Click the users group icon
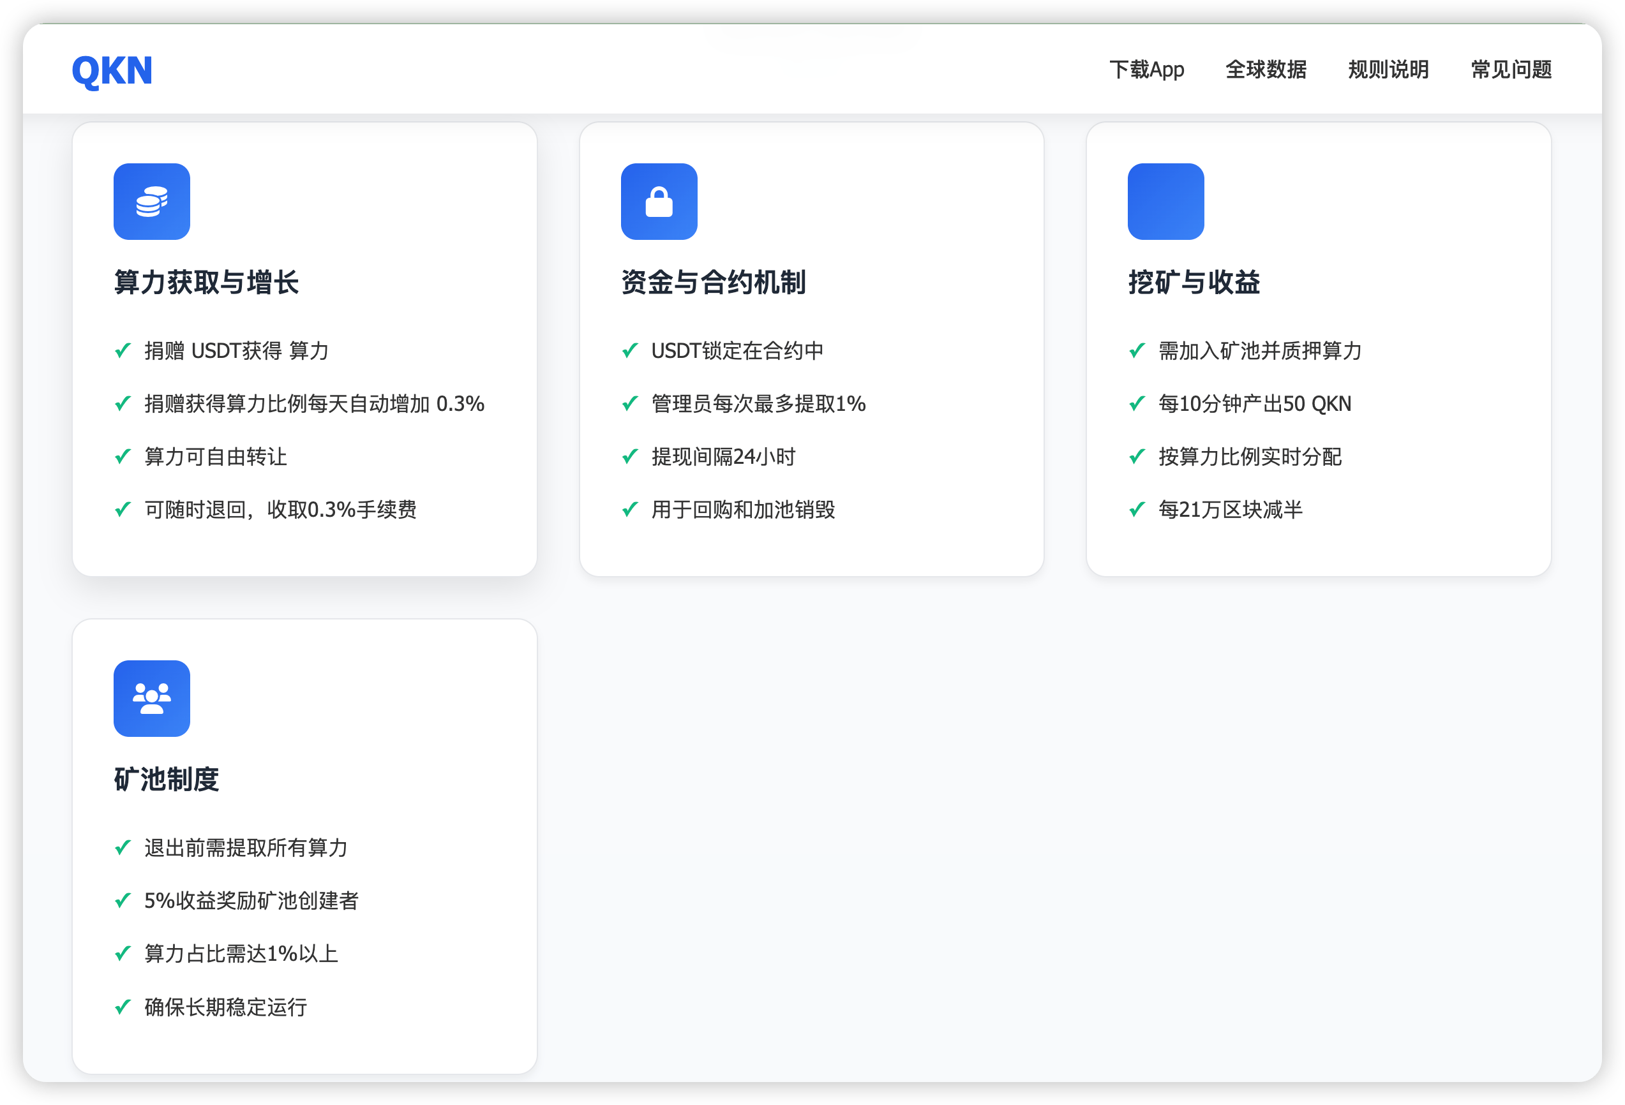This screenshot has width=1625, height=1105. coord(152,698)
